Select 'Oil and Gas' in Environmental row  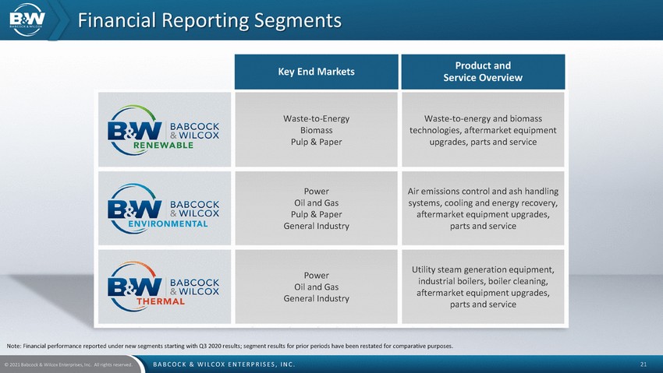pyautogui.click(x=316, y=203)
